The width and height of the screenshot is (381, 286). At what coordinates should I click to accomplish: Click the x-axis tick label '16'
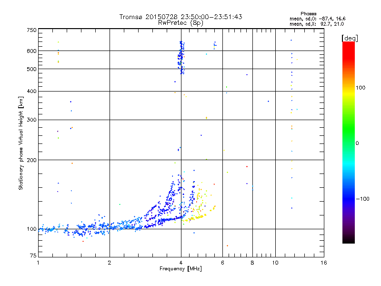click(324, 263)
